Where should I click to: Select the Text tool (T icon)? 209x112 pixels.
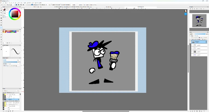(1, 40)
